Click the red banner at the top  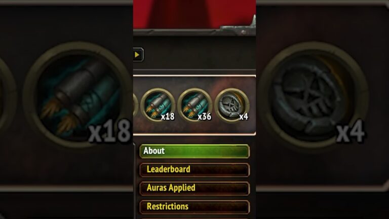(x=194, y=14)
